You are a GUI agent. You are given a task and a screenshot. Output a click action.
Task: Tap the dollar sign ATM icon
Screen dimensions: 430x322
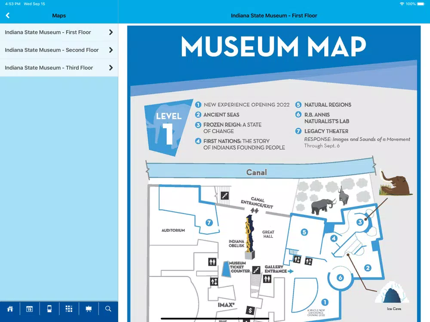(250, 310)
